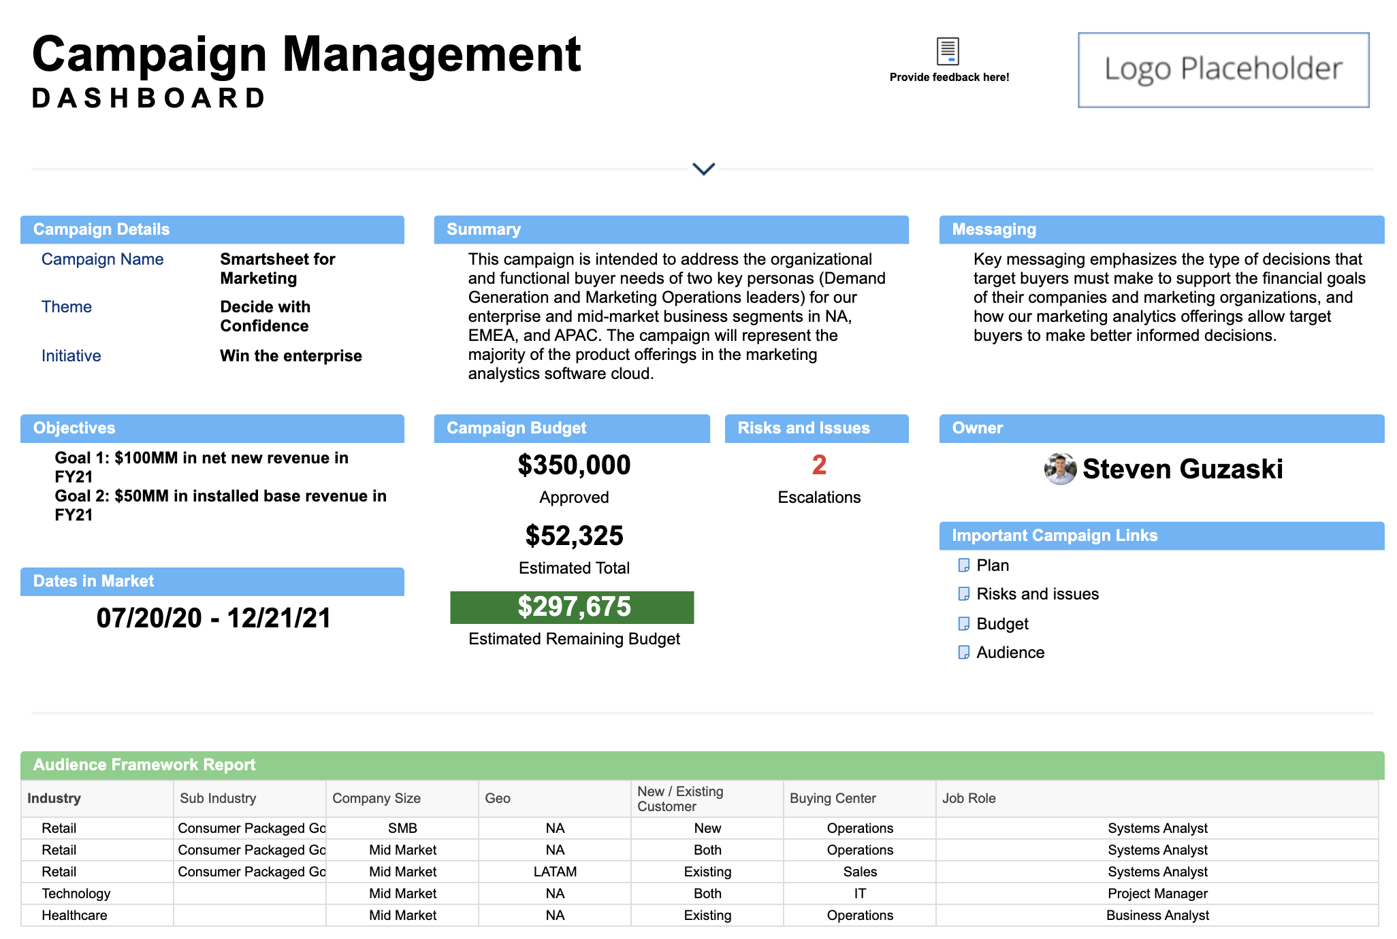This screenshot has height=939, width=1397.
Task: Click the Budget sheet icon
Action: click(x=963, y=624)
